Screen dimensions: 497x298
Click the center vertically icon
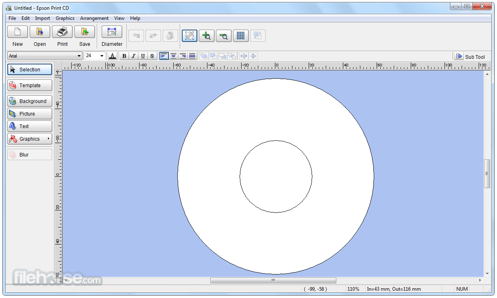pyautogui.click(x=253, y=56)
